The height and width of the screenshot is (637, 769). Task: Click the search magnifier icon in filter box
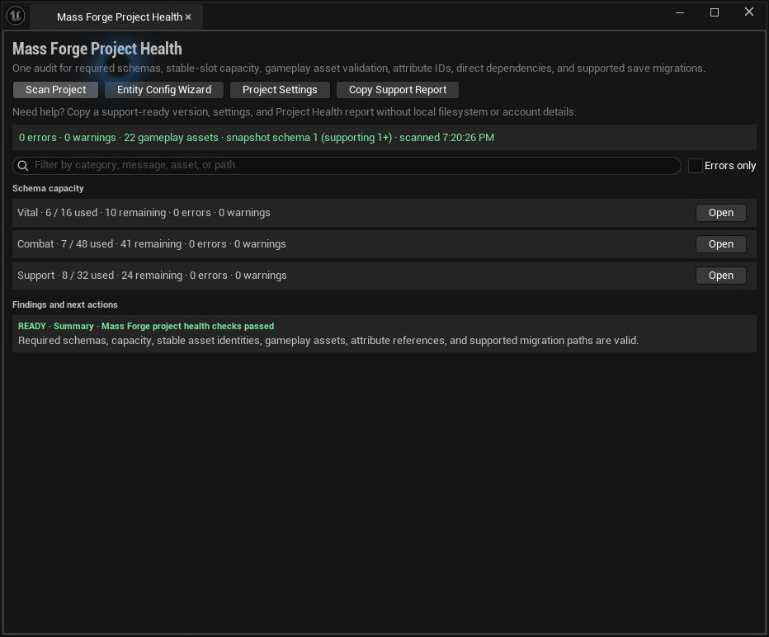(x=22, y=166)
